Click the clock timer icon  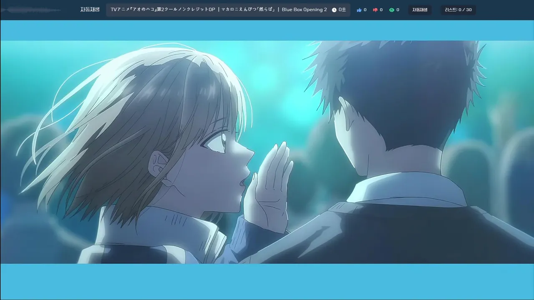pos(334,10)
